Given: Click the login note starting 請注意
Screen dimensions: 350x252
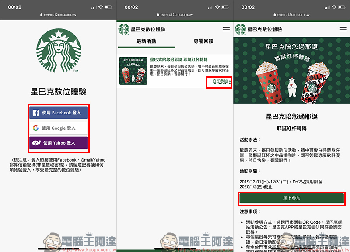Looking at the screenshot, I should (x=58, y=165).
